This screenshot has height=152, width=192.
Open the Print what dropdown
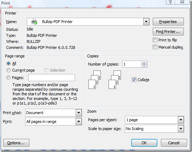pyautogui.click(x=78, y=113)
